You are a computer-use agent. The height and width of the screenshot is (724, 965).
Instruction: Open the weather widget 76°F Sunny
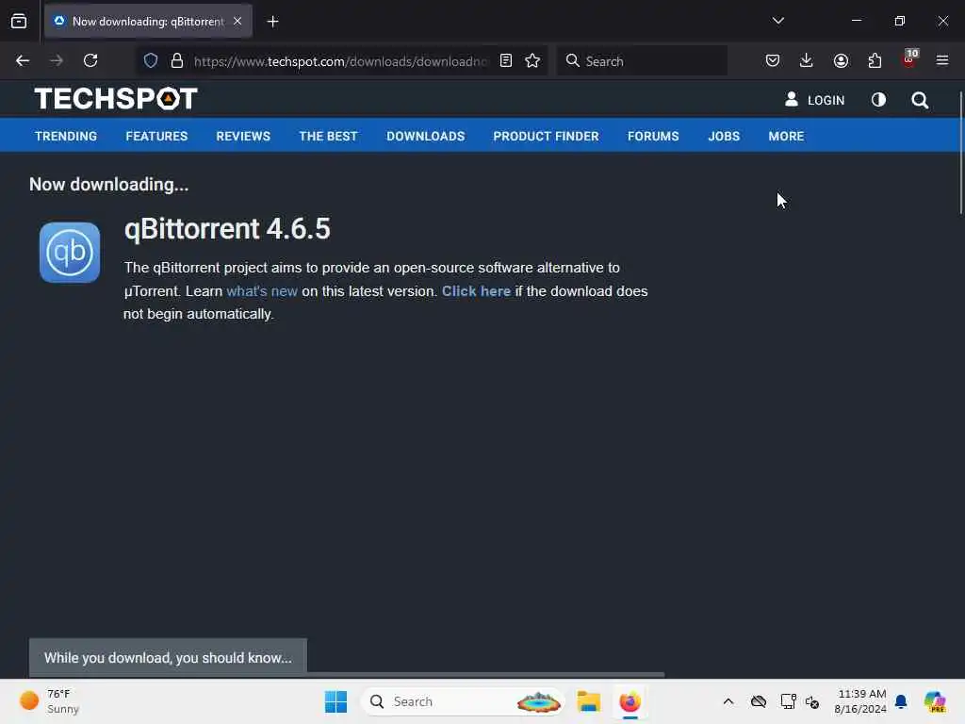[50, 701]
